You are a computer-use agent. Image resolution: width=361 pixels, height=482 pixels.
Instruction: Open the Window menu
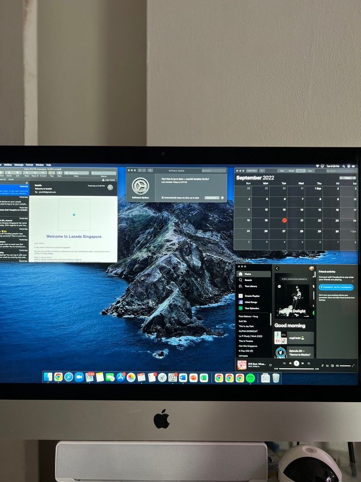click(x=40, y=165)
